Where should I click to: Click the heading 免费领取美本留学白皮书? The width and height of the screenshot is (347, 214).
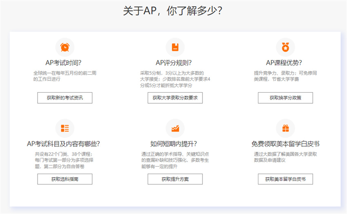(285, 144)
